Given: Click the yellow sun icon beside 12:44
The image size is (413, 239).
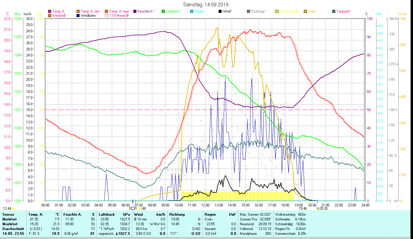Looking at the screenshot, I should pyautogui.click(x=13, y=209).
